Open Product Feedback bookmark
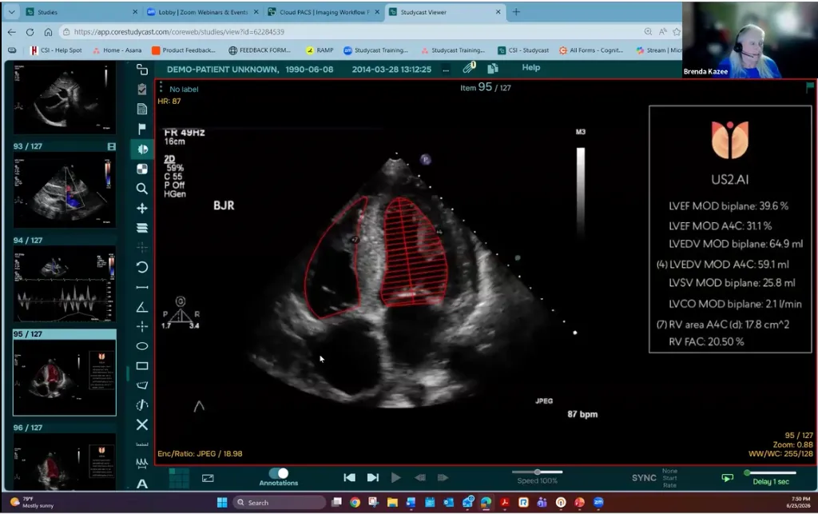 click(x=183, y=50)
